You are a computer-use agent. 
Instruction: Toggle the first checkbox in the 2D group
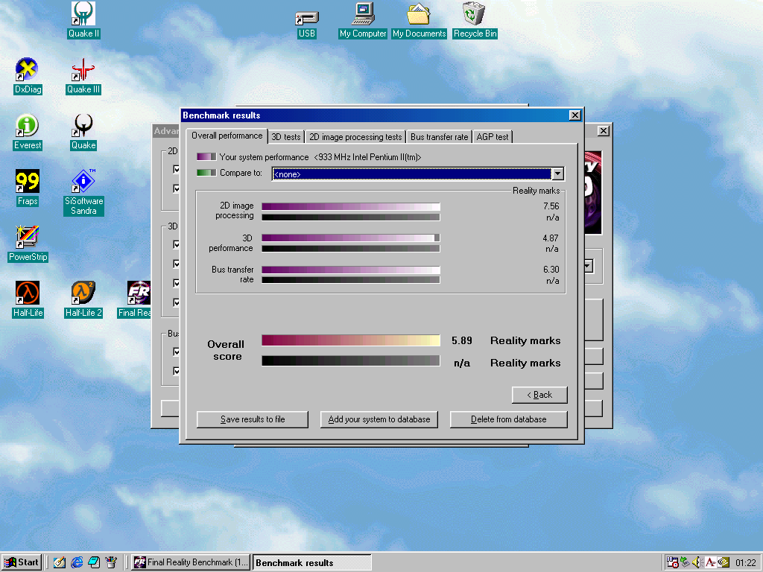point(177,170)
